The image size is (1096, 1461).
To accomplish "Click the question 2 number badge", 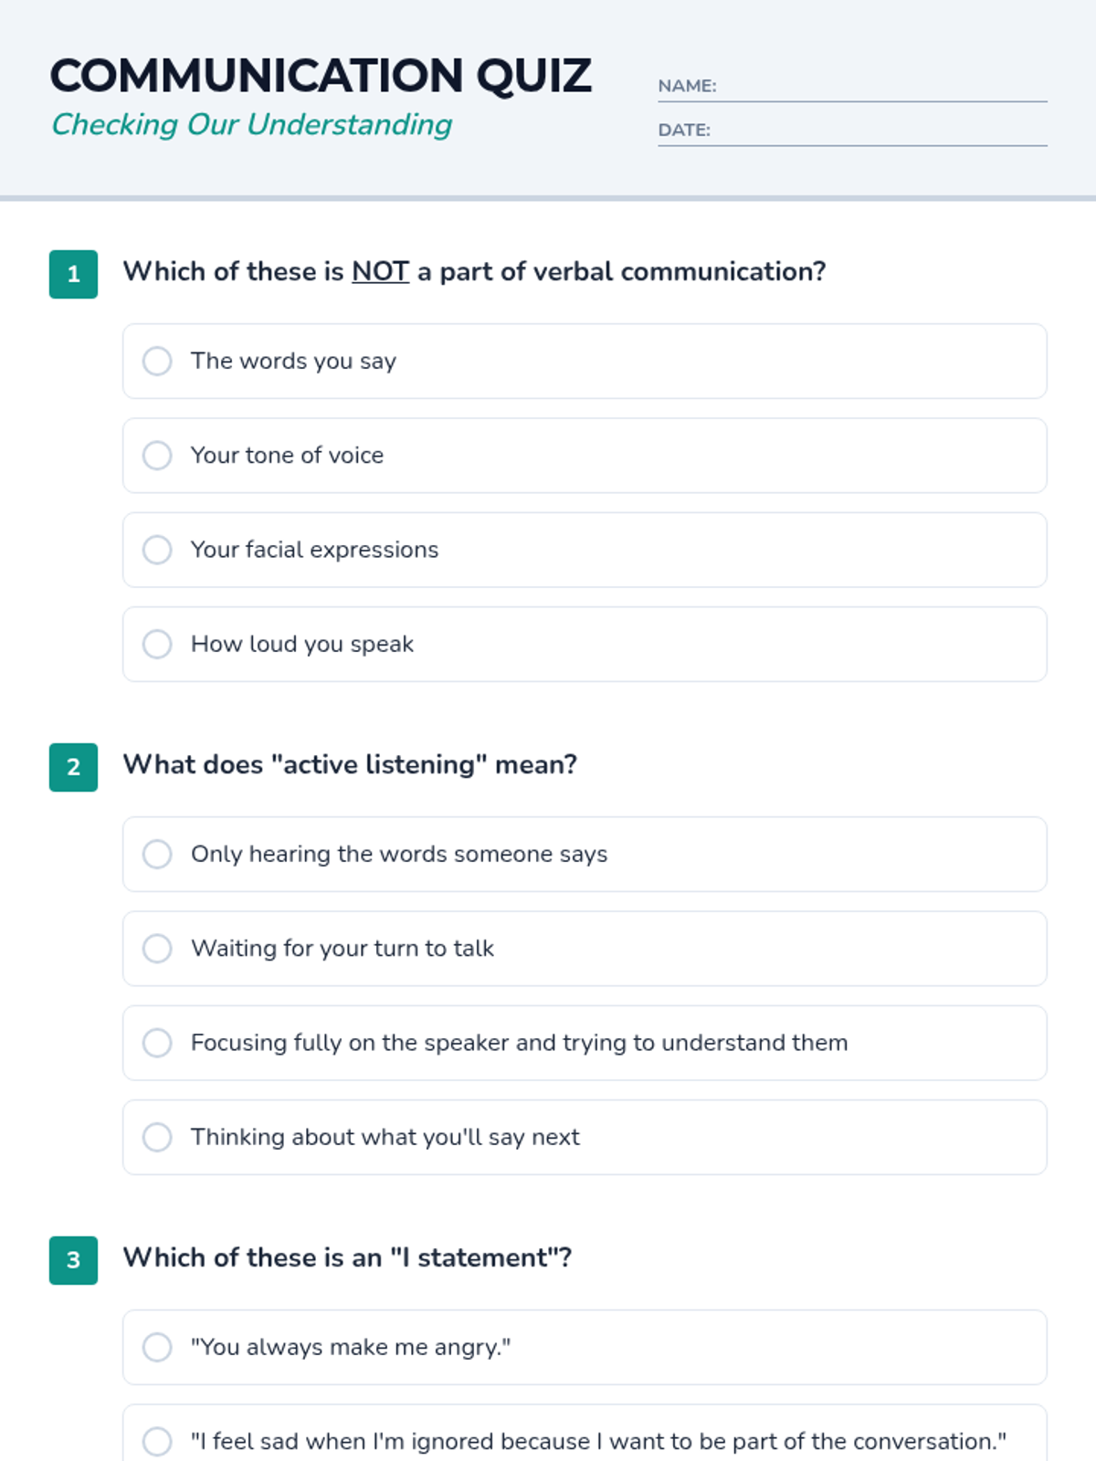I will (73, 767).
